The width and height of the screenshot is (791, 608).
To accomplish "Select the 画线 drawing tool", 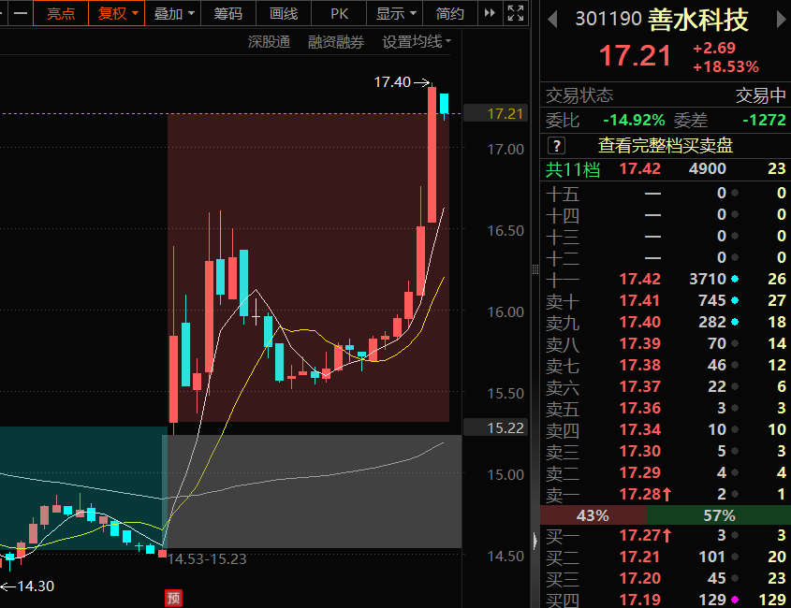I will coord(284,13).
